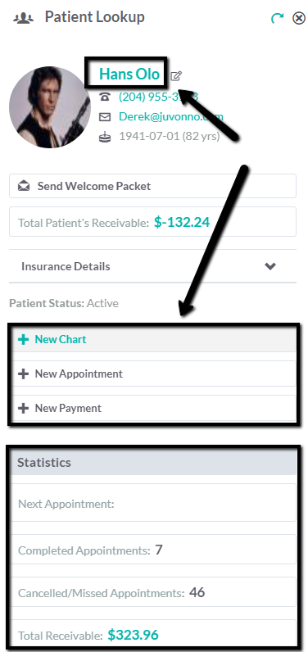Click the refresh arrow icon in header

277,18
